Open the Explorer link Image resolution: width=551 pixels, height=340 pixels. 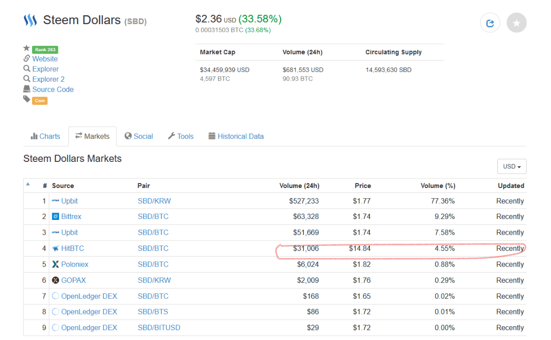[45, 69]
